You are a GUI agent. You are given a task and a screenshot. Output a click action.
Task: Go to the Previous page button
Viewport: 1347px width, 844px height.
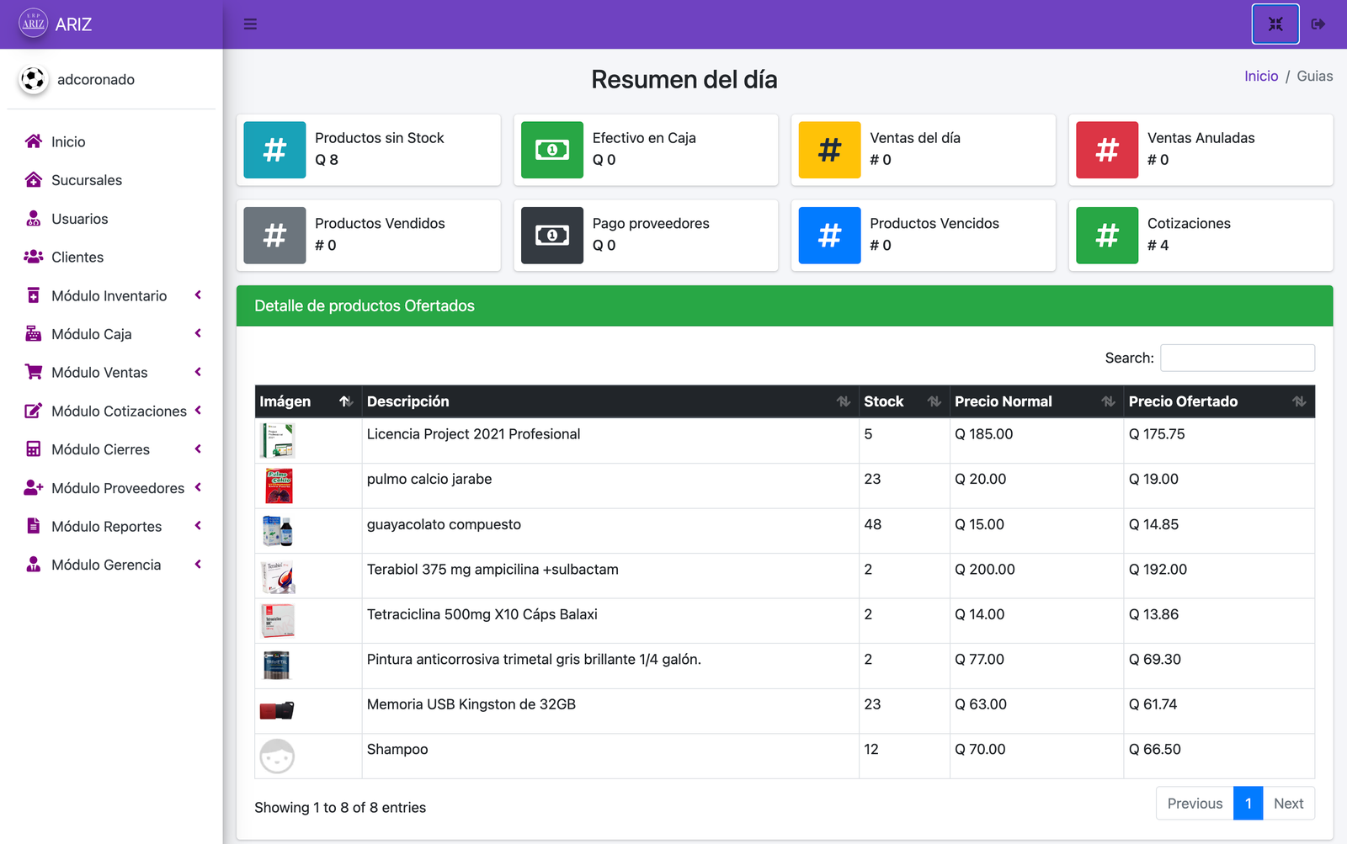(x=1195, y=804)
